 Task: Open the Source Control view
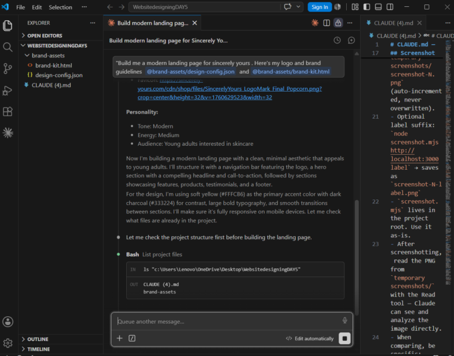click(x=8, y=69)
